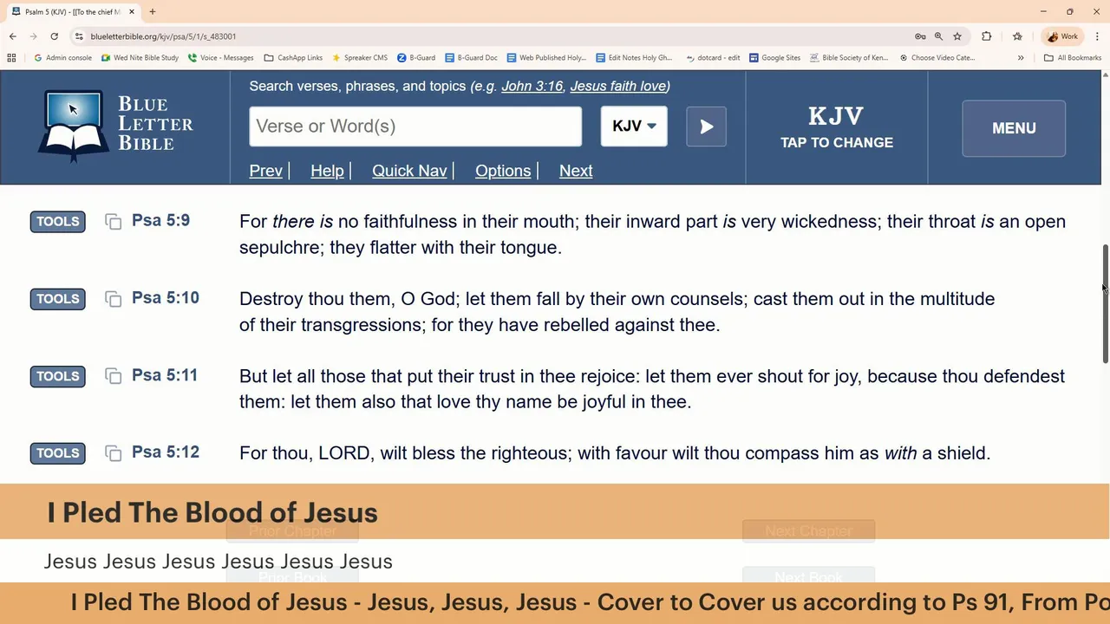Open the Choose Video Cate bookmark
Image resolution: width=1110 pixels, height=624 pixels.
[x=937, y=58]
